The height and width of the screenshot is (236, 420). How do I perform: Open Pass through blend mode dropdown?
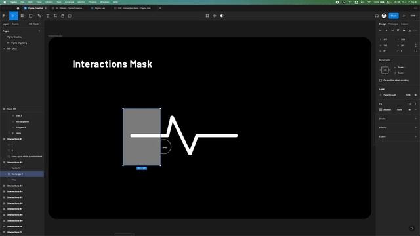click(389, 95)
